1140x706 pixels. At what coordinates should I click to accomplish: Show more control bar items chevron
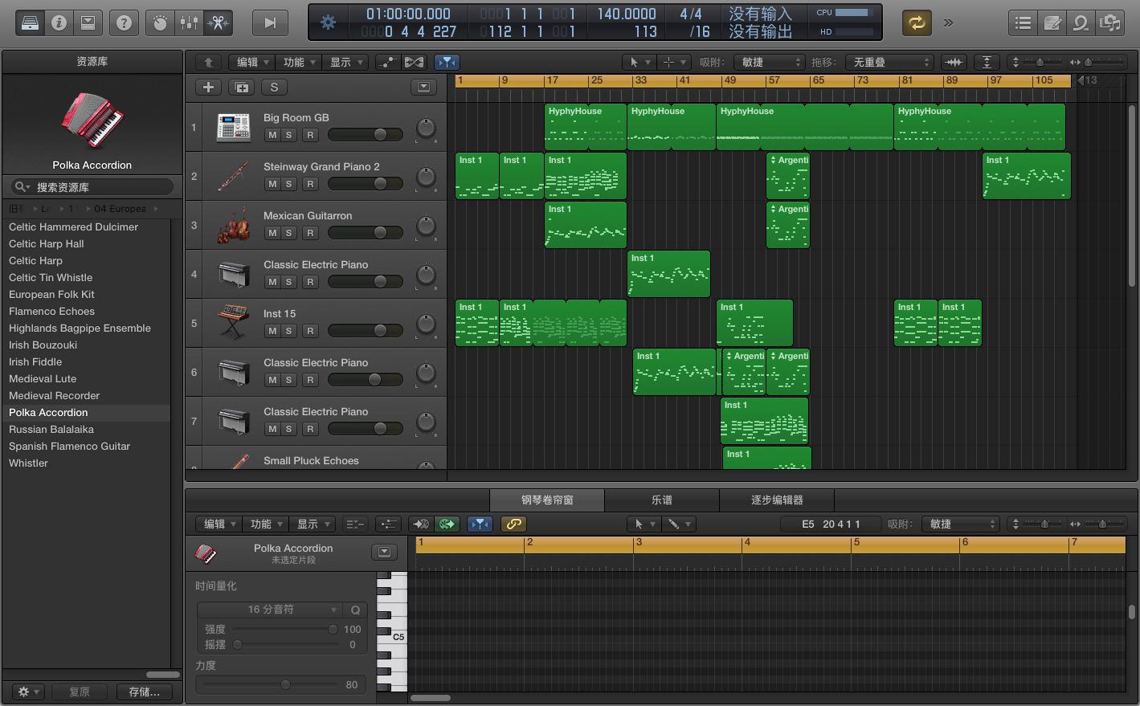(948, 22)
